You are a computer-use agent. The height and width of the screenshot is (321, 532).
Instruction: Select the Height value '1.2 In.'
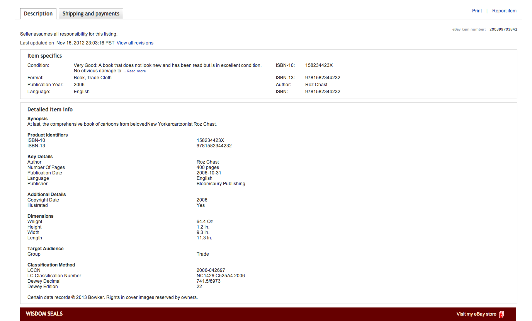click(x=203, y=227)
